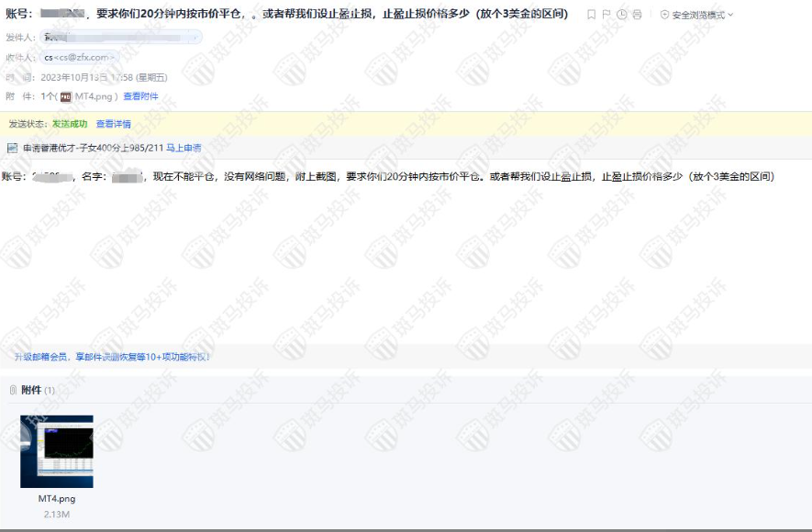Click 查看详情 next to 发送成功
The height and width of the screenshot is (532, 812).
pos(114,122)
